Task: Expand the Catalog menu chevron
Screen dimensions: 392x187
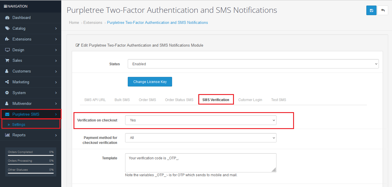Action: pos(56,29)
